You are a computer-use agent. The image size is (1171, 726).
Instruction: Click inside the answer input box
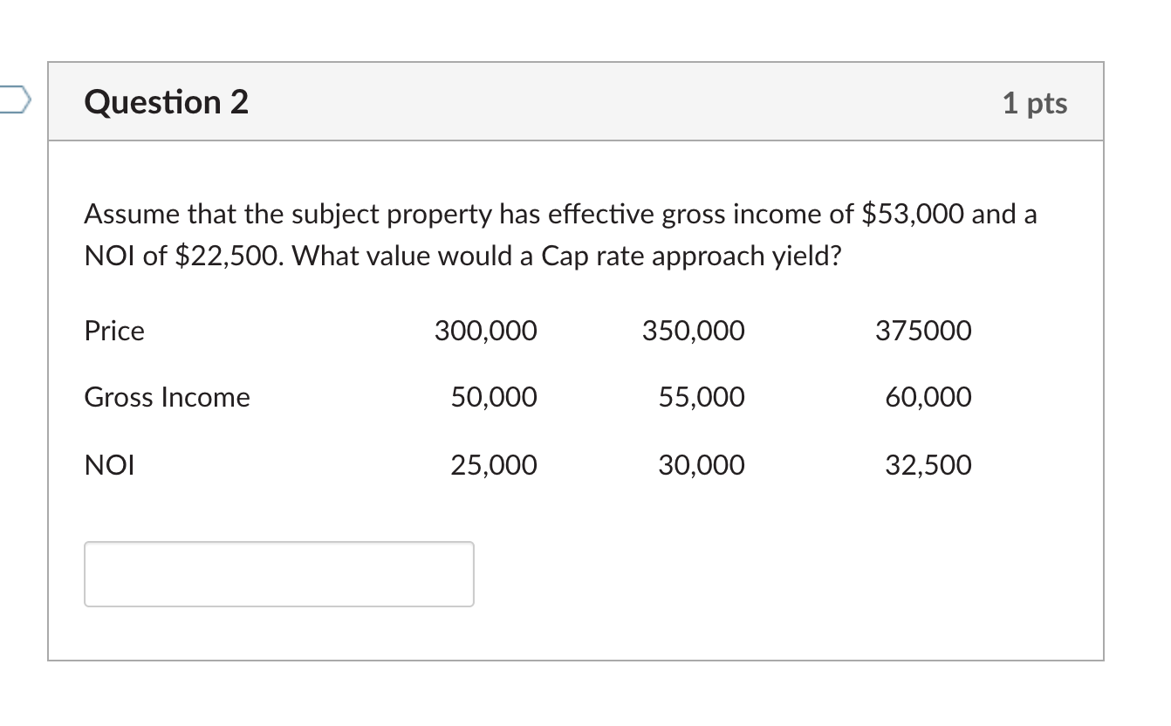[277, 573]
